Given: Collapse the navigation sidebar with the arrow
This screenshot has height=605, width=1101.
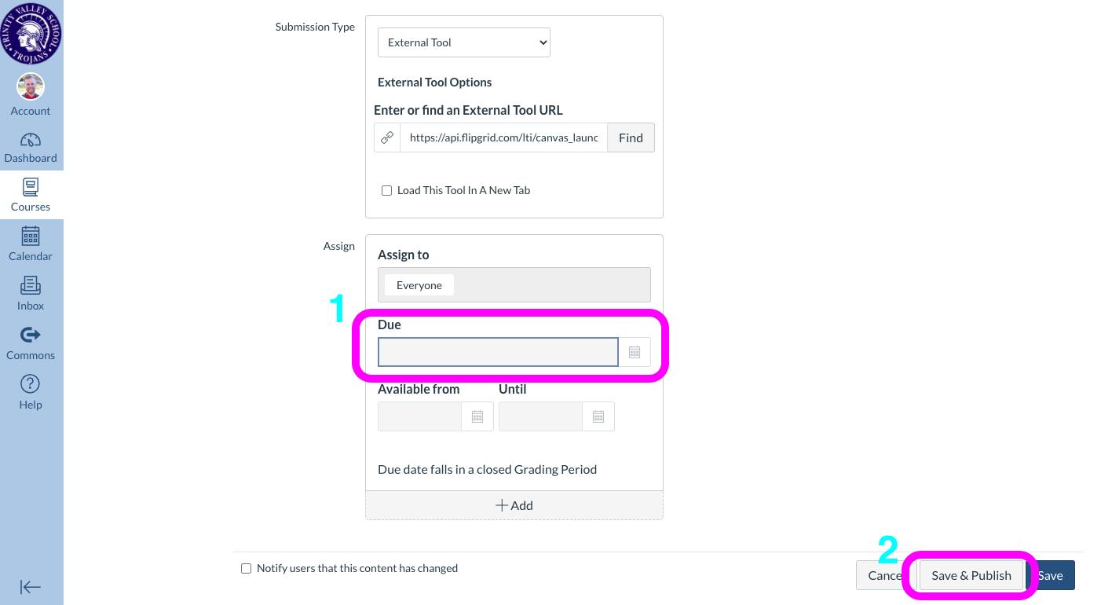Looking at the screenshot, I should tap(31, 587).
